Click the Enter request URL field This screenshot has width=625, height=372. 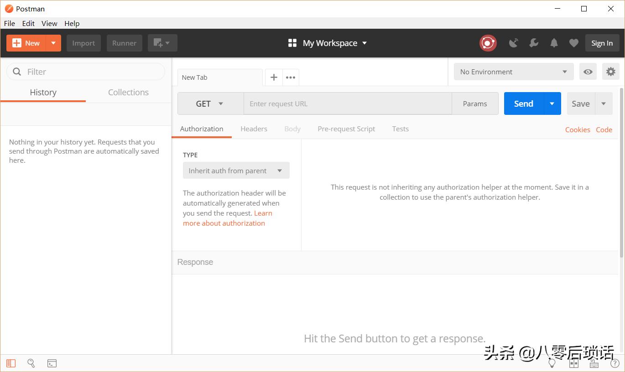[x=348, y=103]
